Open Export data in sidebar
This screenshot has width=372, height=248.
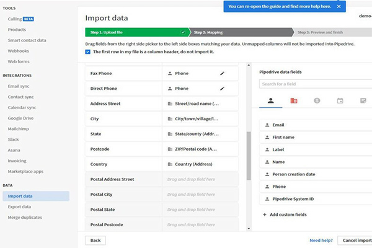19,206
